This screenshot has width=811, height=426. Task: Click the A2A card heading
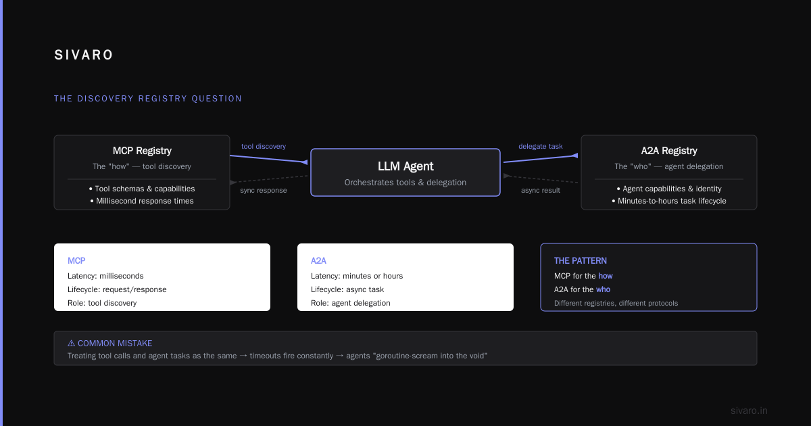(319, 260)
